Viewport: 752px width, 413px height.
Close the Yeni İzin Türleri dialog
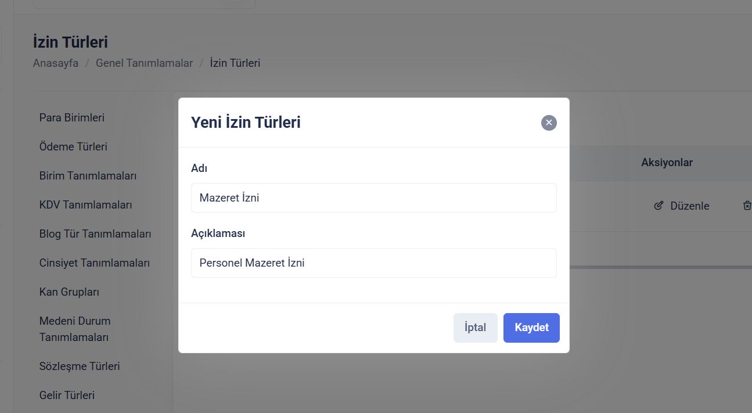pos(549,123)
